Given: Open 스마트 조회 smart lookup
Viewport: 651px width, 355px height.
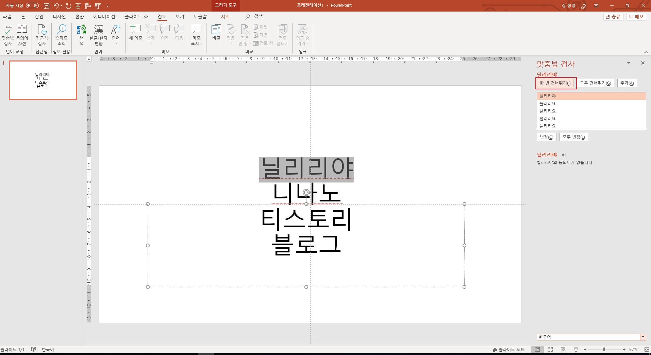Looking at the screenshot, I should pyautogui.click(x=62, y=35).
